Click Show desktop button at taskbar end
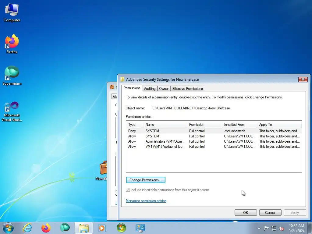This screenshot has height=234, width=312. [x=310, y=228]
